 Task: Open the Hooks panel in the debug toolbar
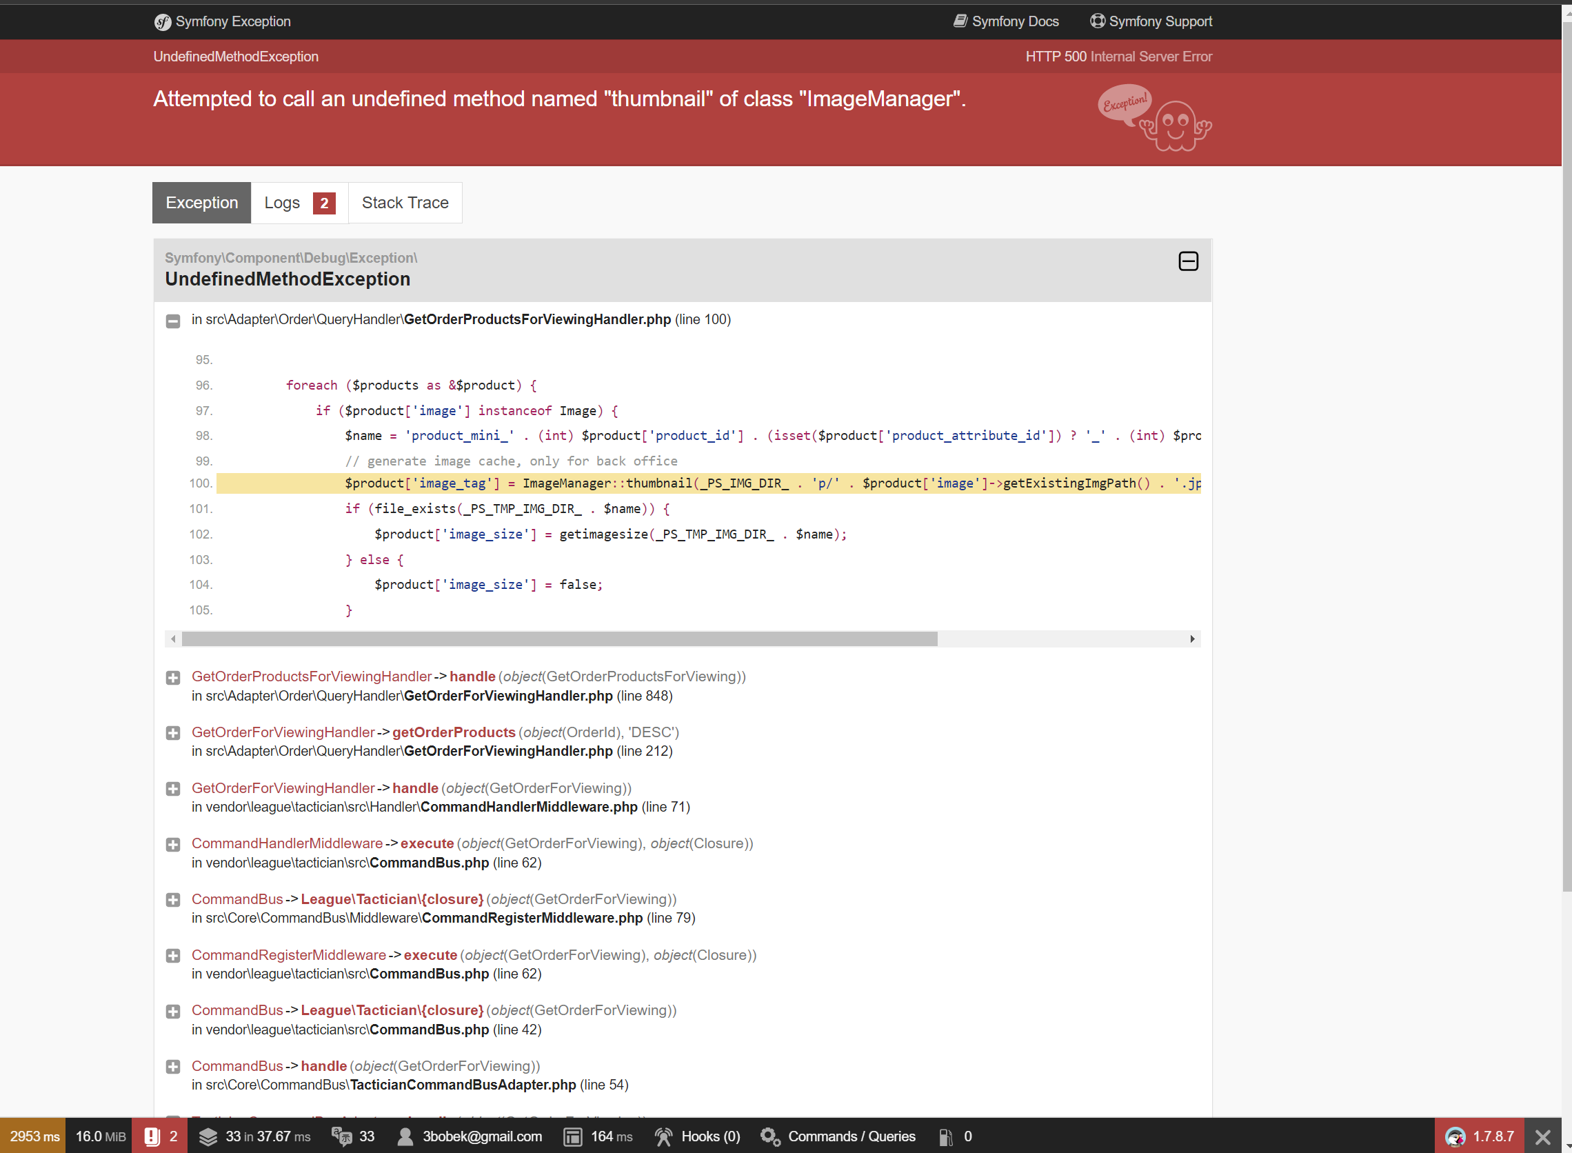(696, 1136)
